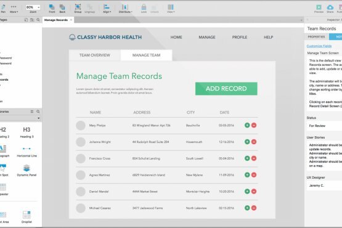Open the 80% zoom level dropdown
This screenshot has height=228, width=342.
coord(33,7)
